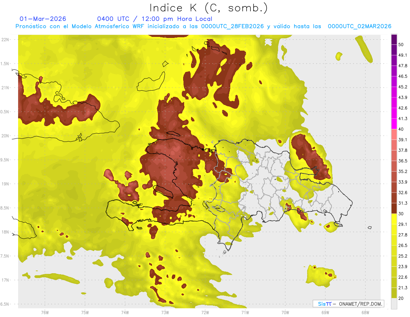410x317 pixels.
Task: Click the longitude label "75W"
Action: [85, 313]
